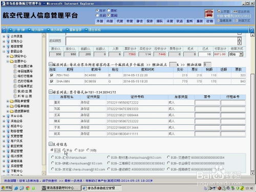This screenshot has width=256, height=192.
Task: Open the 结算方式 dropdown showing 现结
Action: [241, 54]
